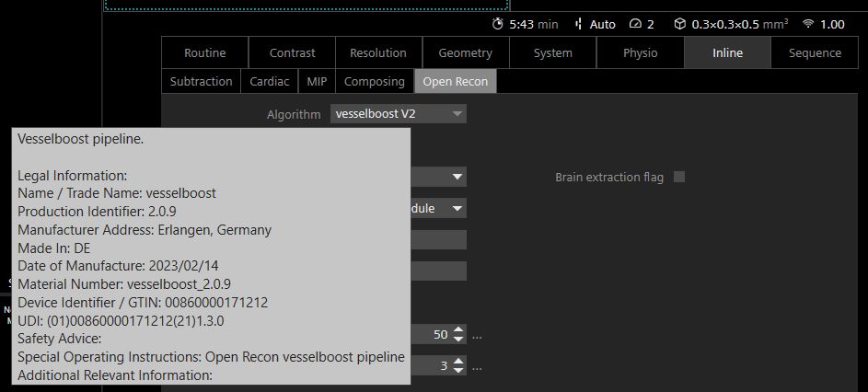Click the 'Material Number: vesselboost_2.0.9' line
Image resolution: width=868 pixels, height=392 pixels.
pyautogui.click(x=124, y=284)
